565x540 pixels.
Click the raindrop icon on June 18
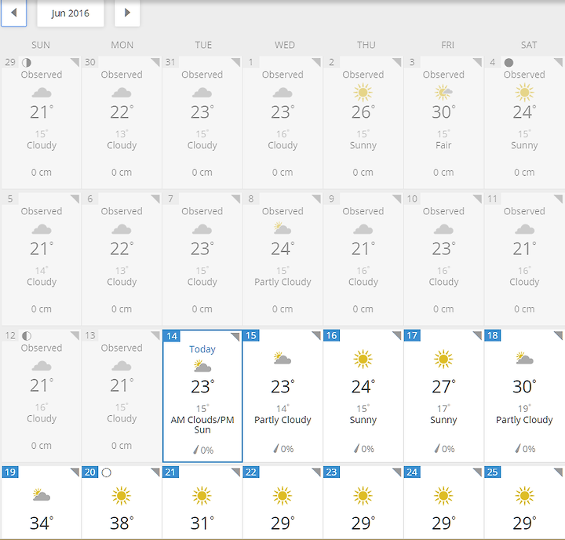518,448
